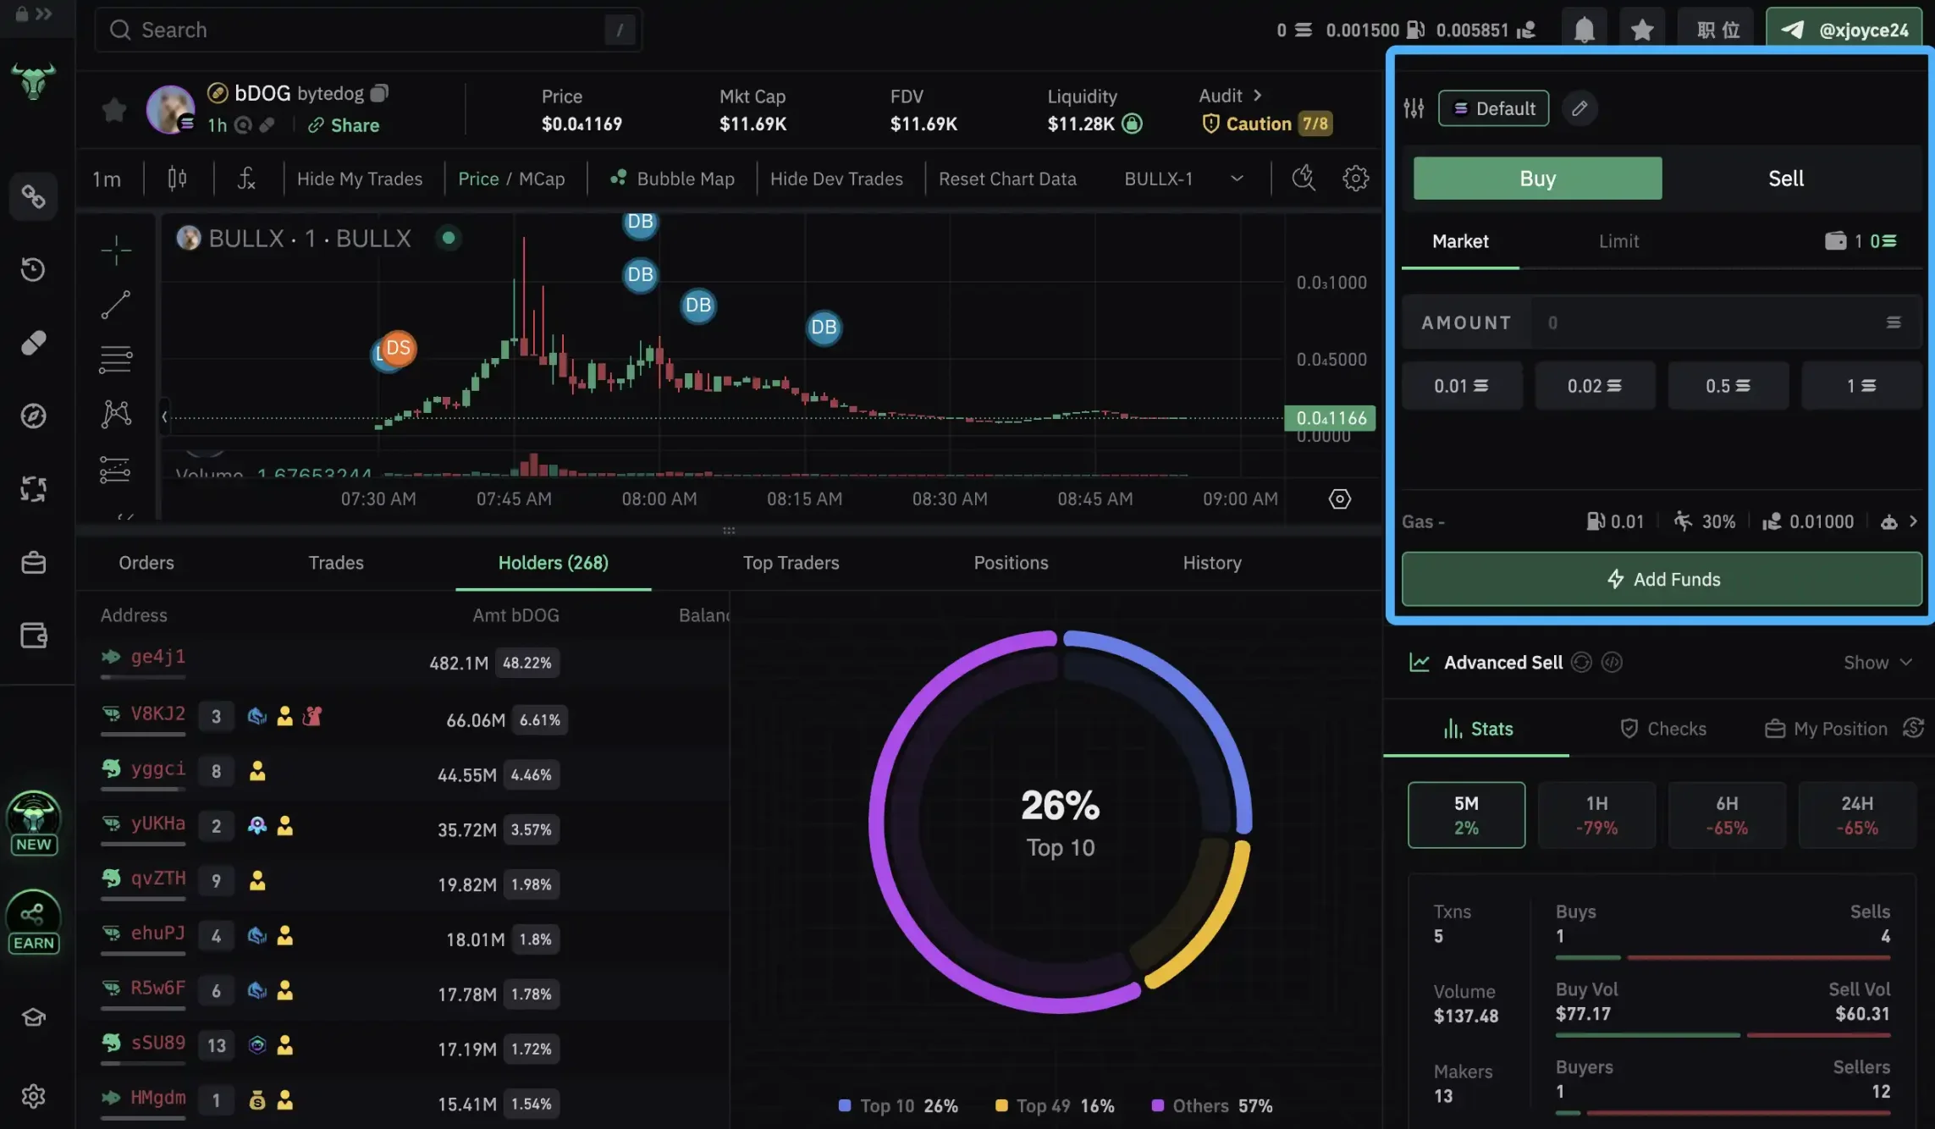
Task: Click Add Funds button
Action: pyautogui.click(x=1662, y=579)
